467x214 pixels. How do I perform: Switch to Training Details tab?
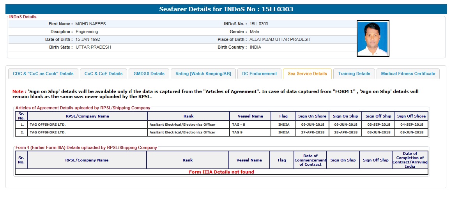click(x=354, y=74)
